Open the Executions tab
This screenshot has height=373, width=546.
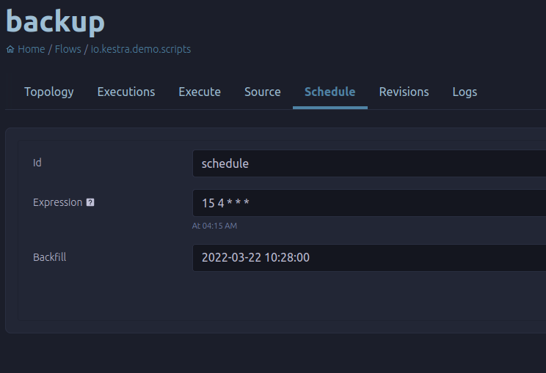(x=126, y=92)
